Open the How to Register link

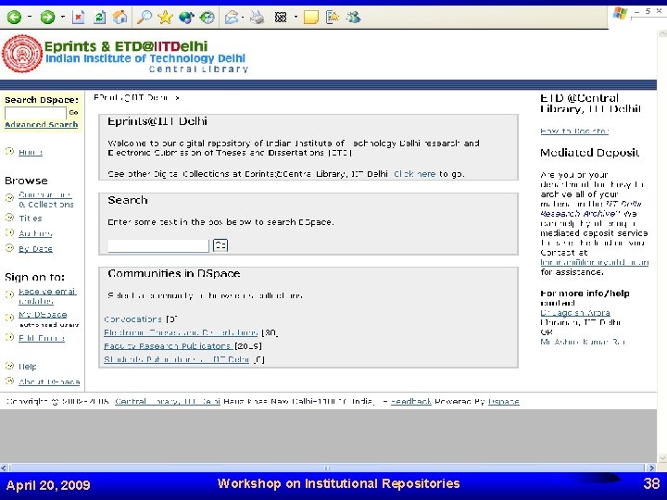tap(574, 131)
